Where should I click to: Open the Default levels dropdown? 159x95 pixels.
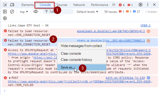click(87, 12)
